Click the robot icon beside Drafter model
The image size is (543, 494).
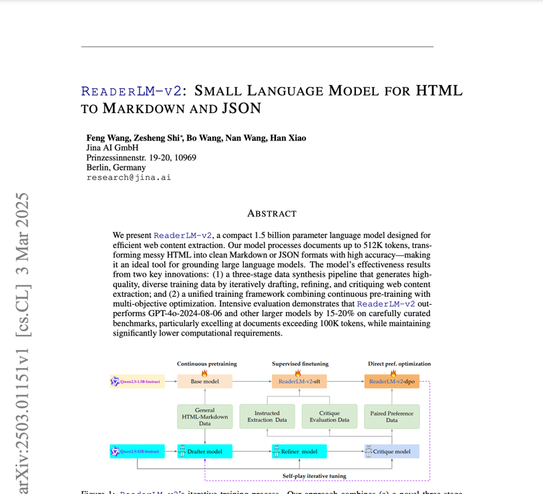[x=182, y=451]
